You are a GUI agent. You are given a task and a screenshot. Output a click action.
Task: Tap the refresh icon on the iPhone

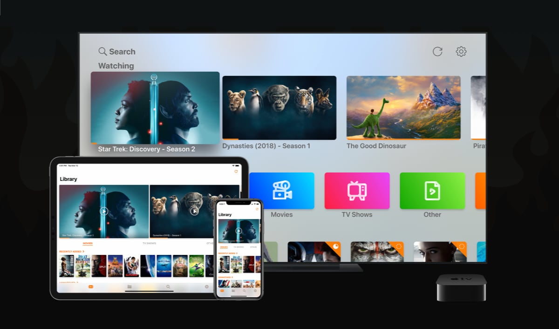257,209
